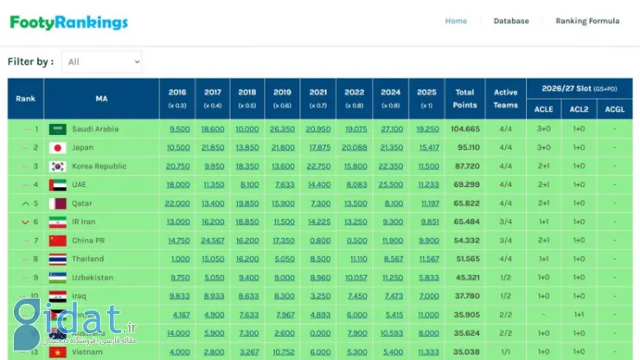
Task: Select Korea Republic's total 87.720
Action: 467,166
